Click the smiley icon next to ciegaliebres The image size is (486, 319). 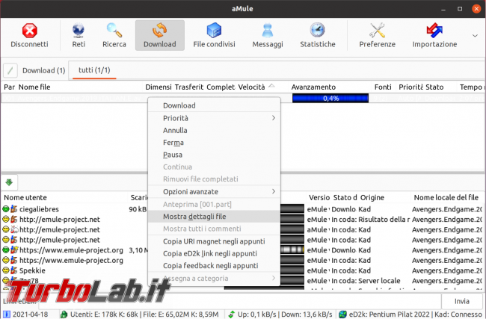5,209
